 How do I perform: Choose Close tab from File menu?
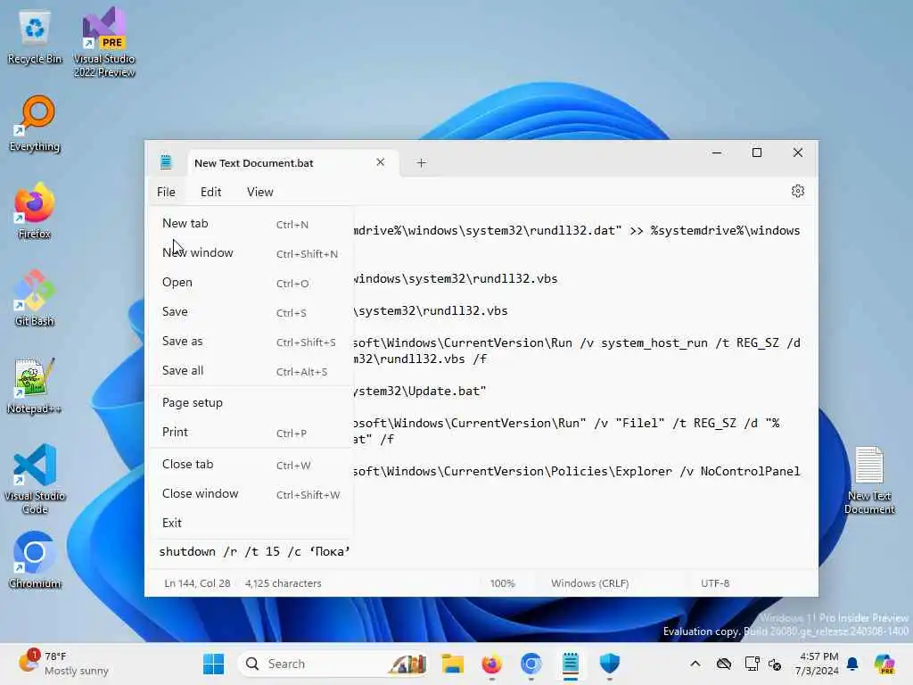[x=251, y=464]
